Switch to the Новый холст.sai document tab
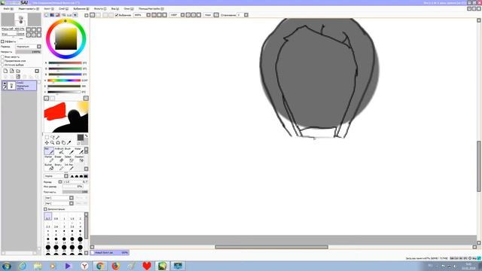 point(110,253)
